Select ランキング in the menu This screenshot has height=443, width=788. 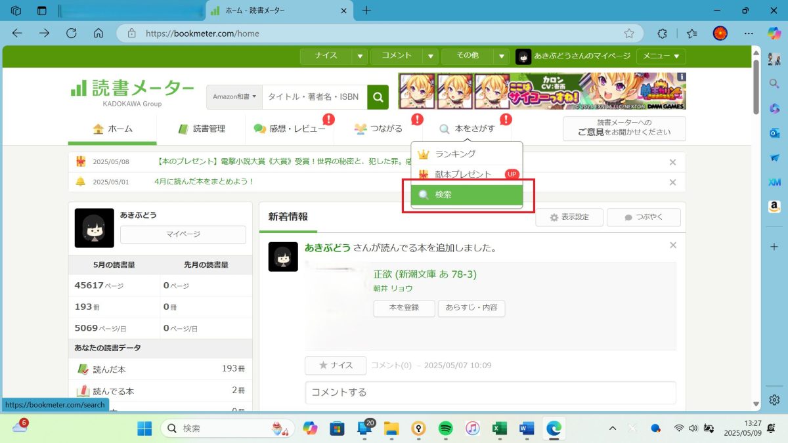(454, 154)
